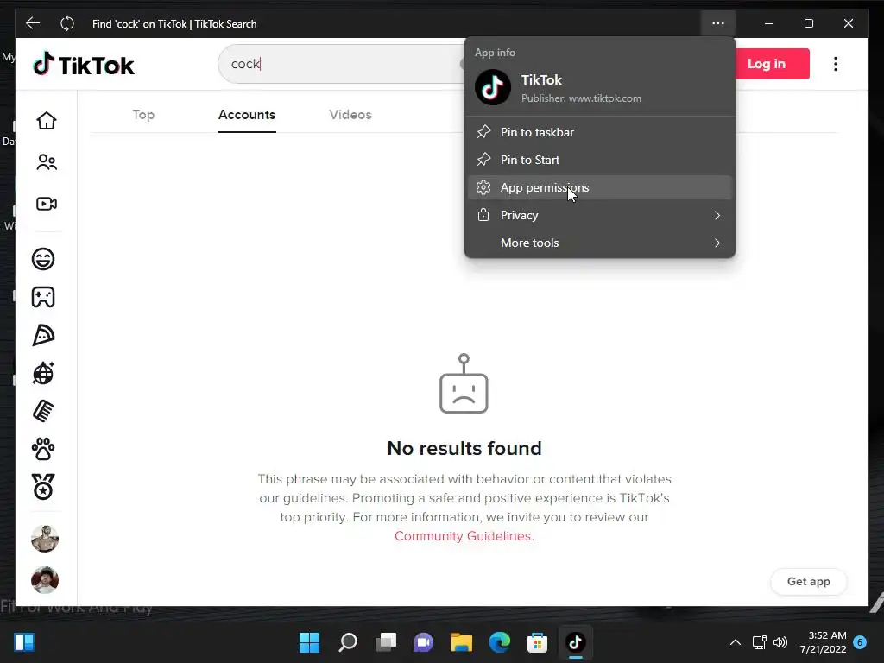The width and height of the screenshot is (884, 663).
Task: Refresh the page from title bar
Action: click(67, 23)
